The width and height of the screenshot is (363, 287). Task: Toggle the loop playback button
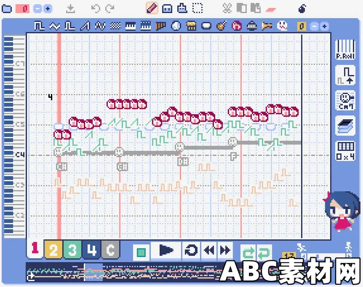pyautogui.click(x=191, y=251)
